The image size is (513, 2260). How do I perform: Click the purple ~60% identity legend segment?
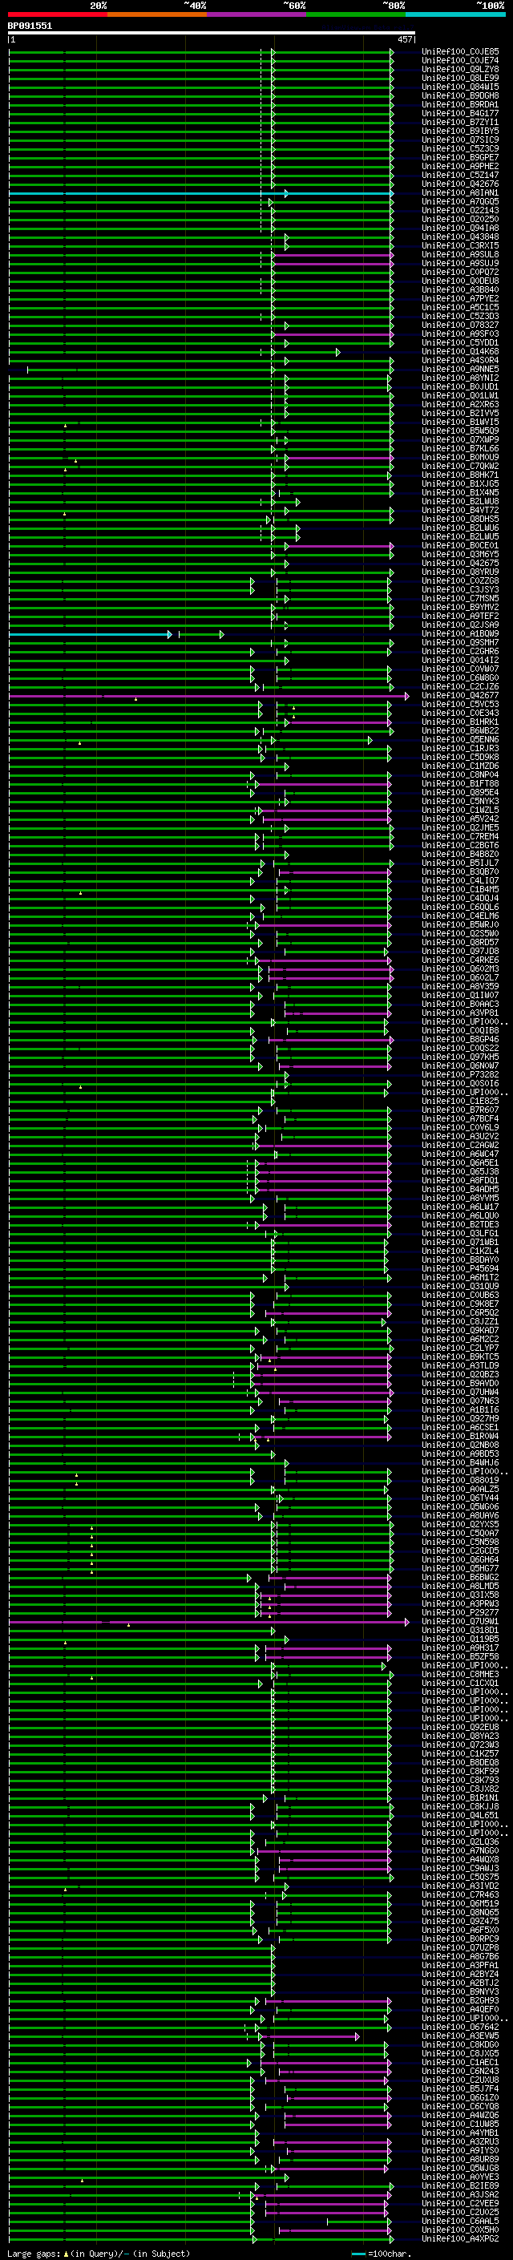tap(257, 14)
